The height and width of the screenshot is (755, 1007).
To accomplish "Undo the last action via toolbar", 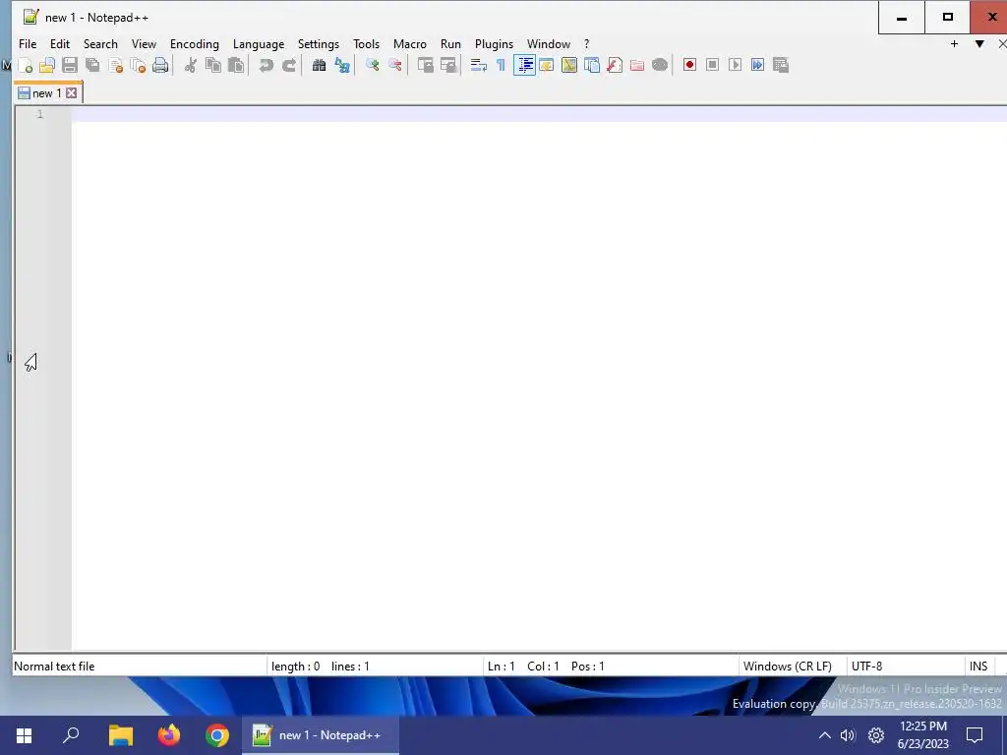I will click(266, 65).
